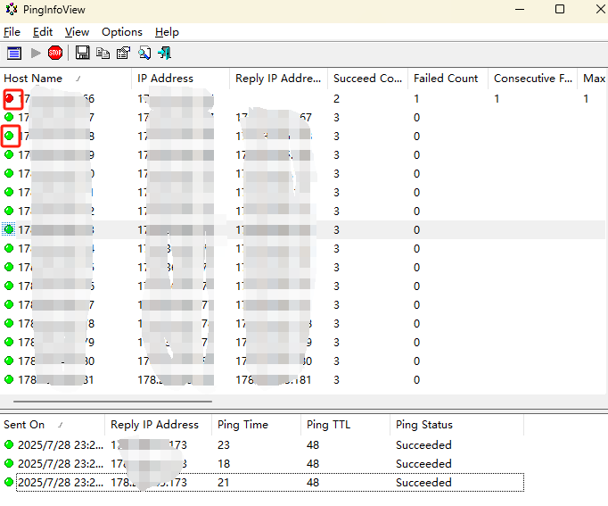Sort by the Host Name column header
The height and width of the screenshot is (506, 608).
pos(34,79)
